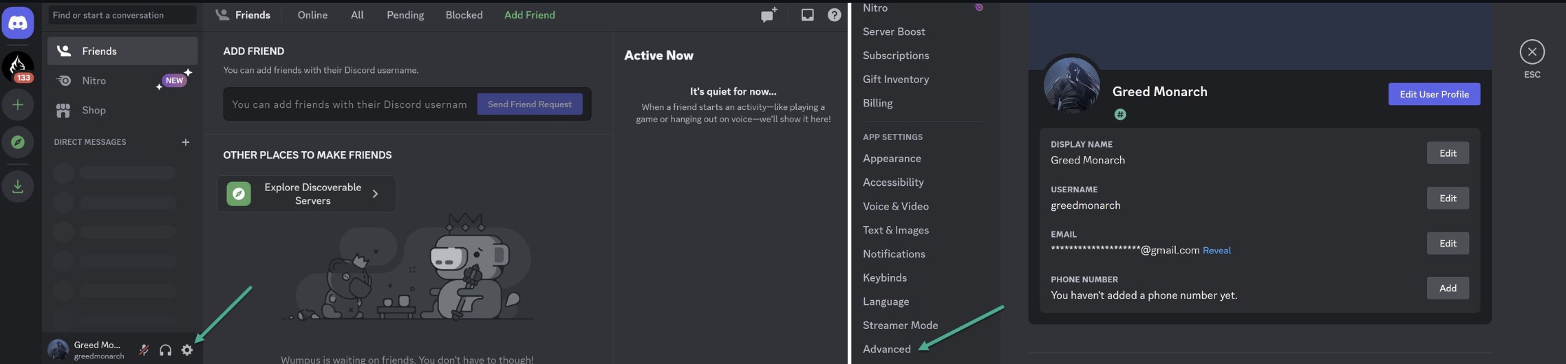Open Gift Inventory
The height and width of the screenshot is (364, 1566).
896,79
